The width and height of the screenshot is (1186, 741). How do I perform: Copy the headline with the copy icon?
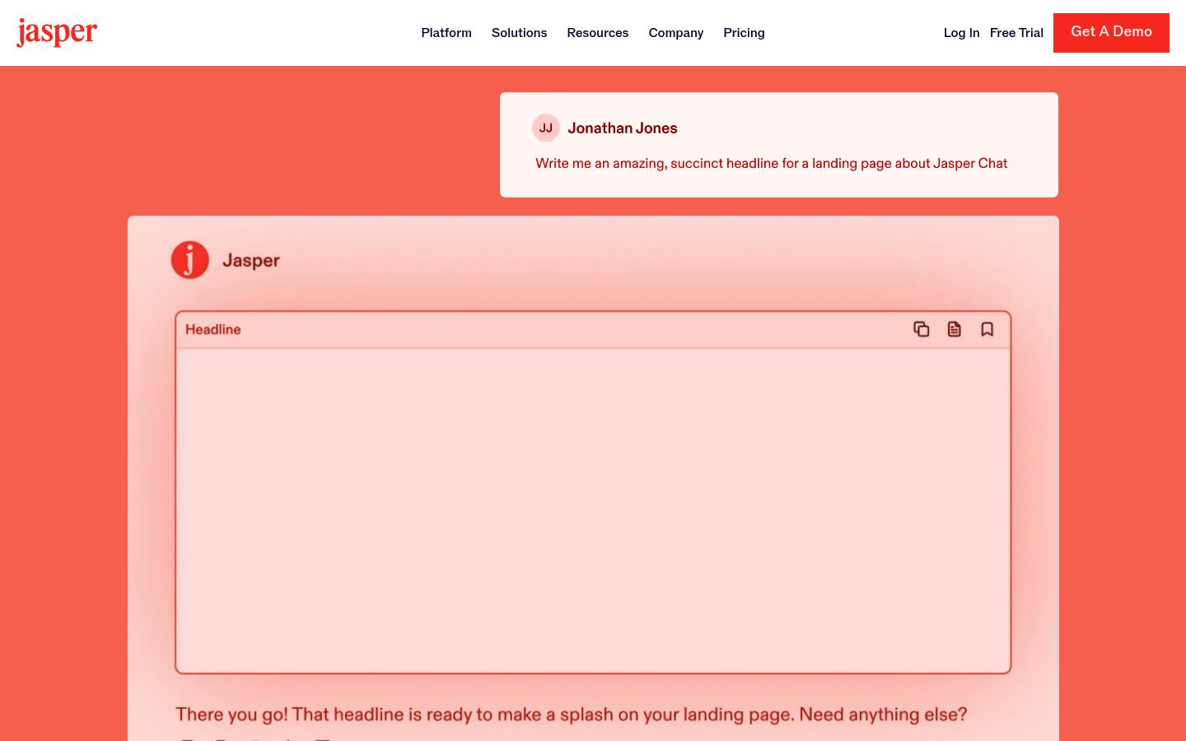coord(921,329)
